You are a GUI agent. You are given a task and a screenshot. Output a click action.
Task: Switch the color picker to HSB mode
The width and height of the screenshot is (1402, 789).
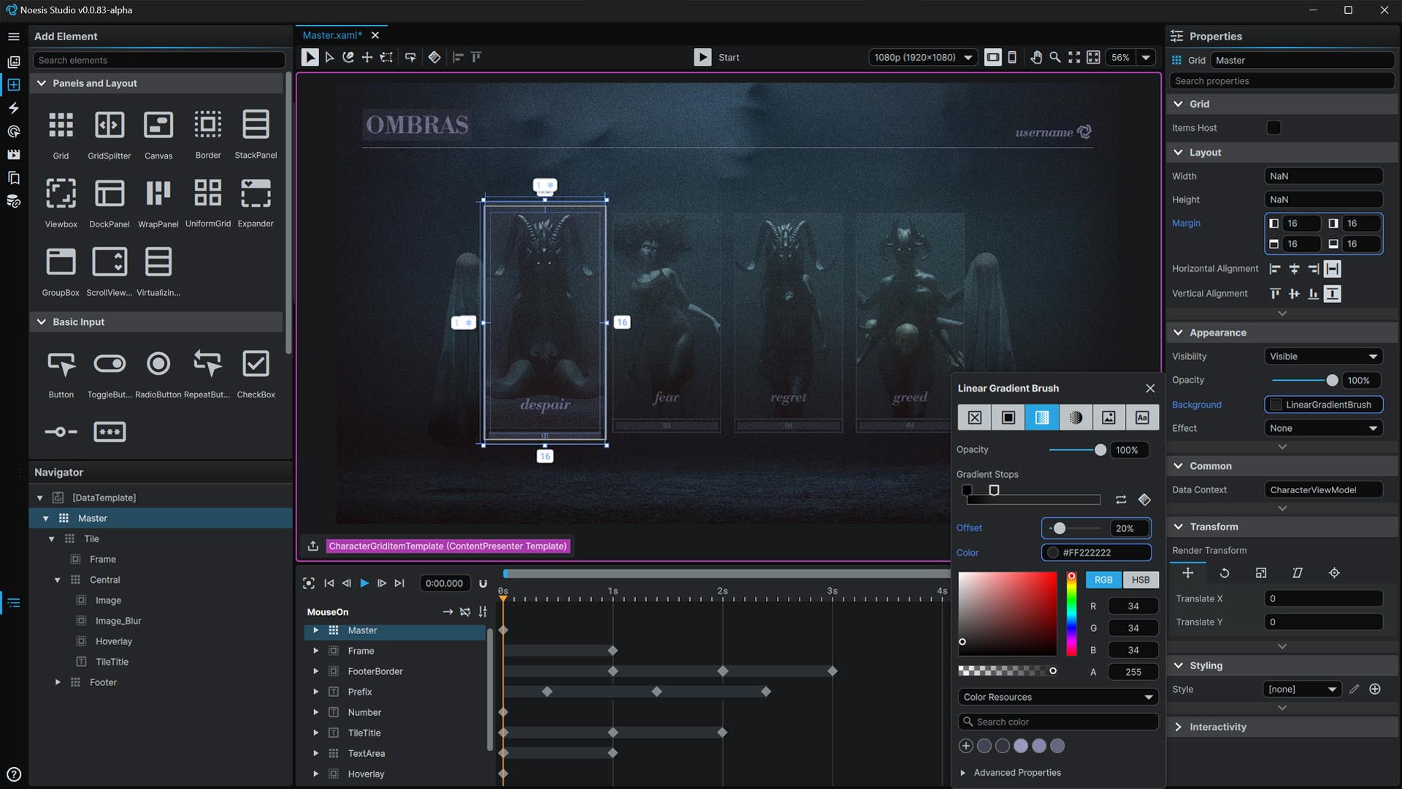(x=1141, y=579)
